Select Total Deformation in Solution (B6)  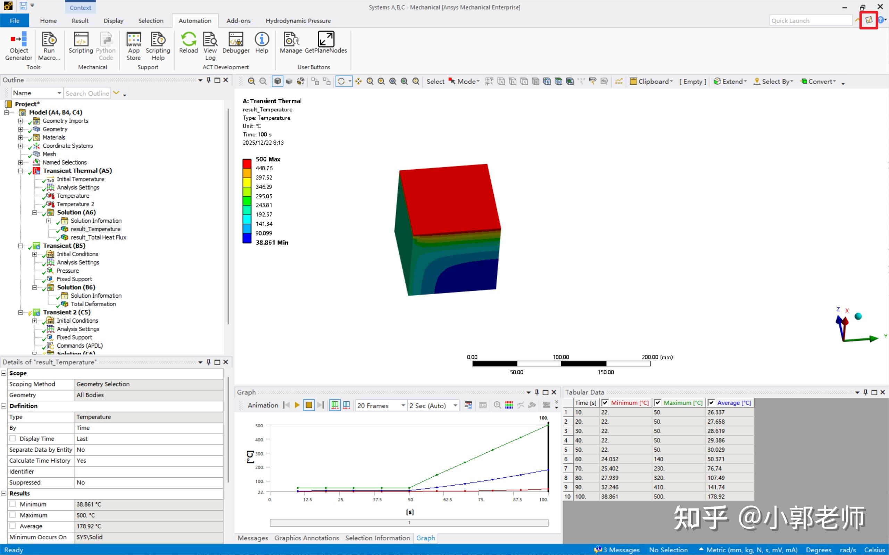93,304
